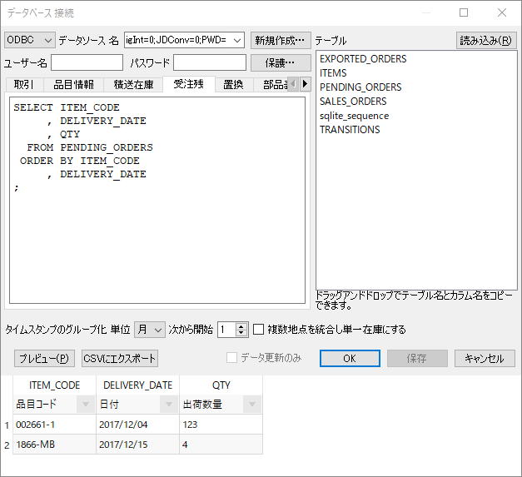Open the DELIVERY_DATE column filter dropdown
This screenshot has width=522, height=477.
tap(168, 405)
